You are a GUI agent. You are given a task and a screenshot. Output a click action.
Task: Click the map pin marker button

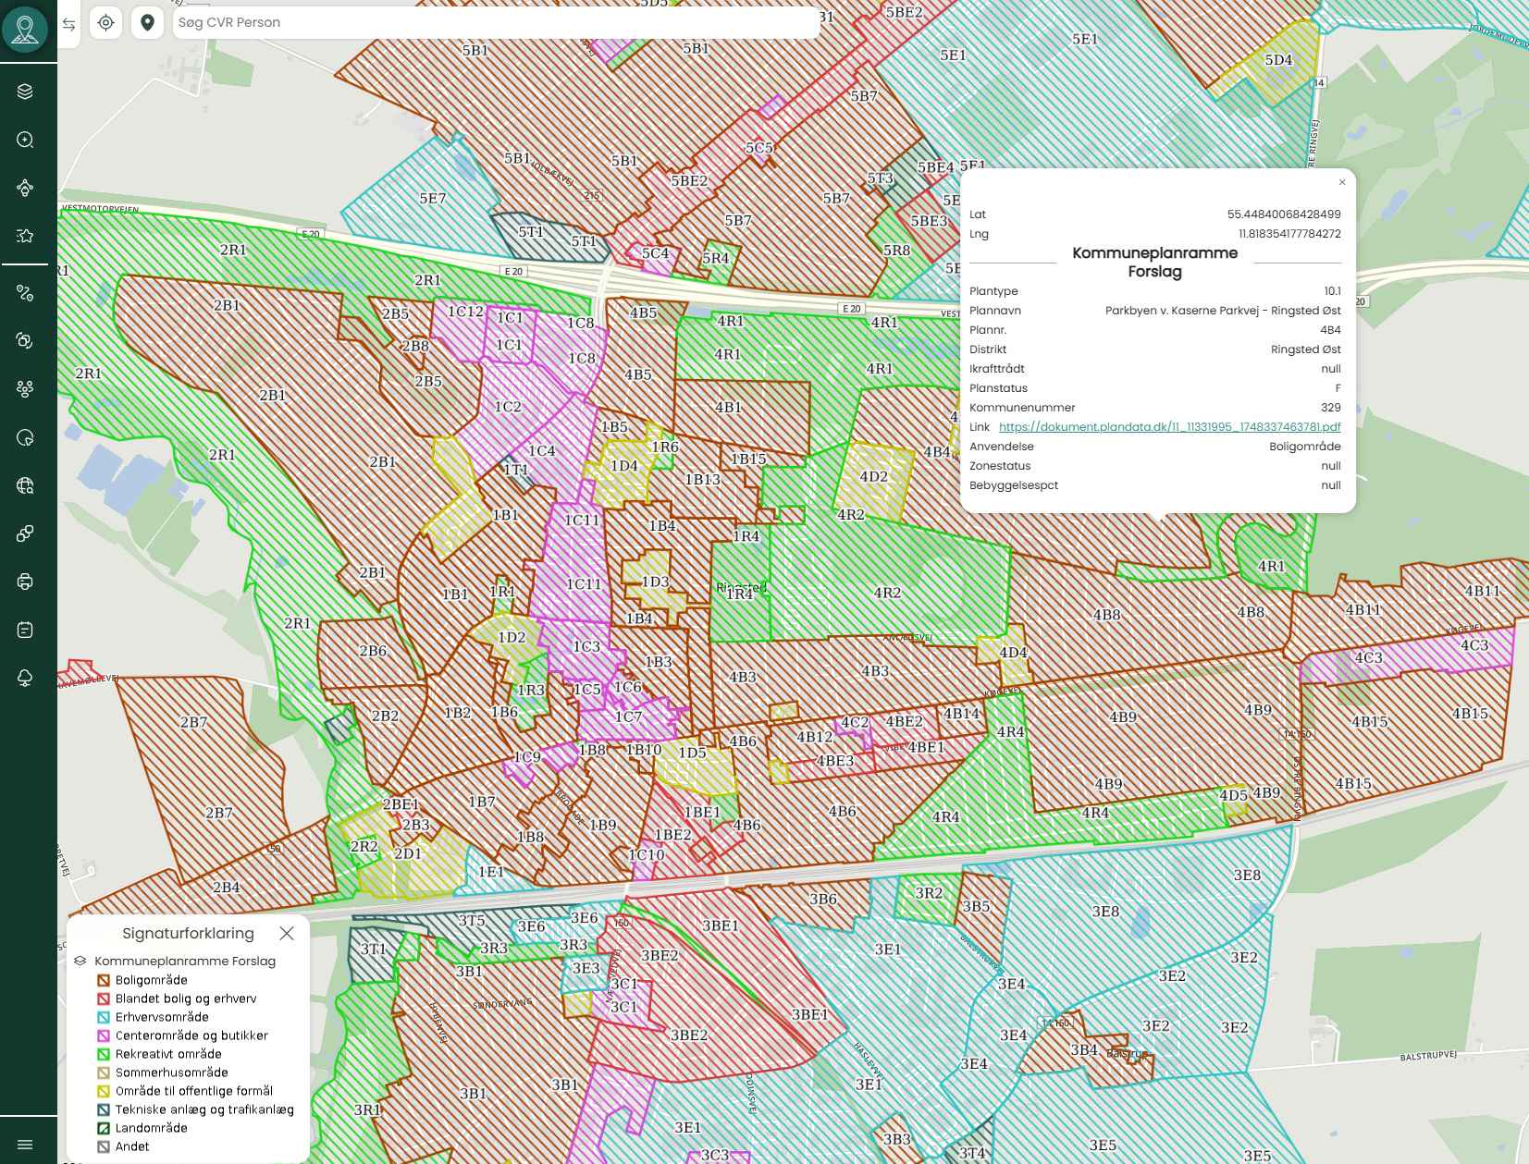147,23
